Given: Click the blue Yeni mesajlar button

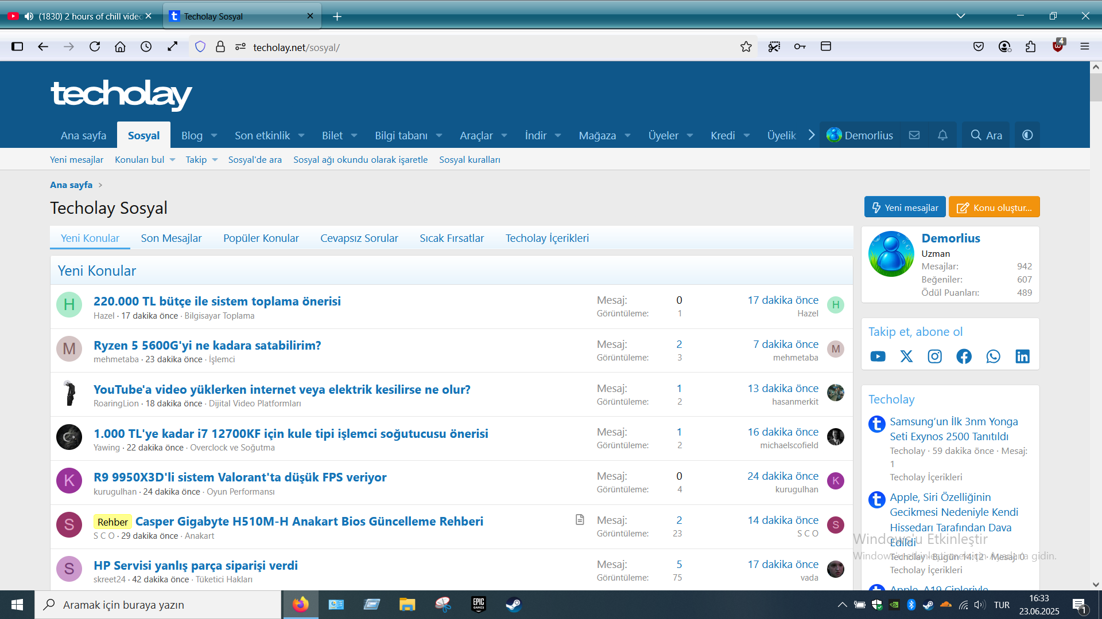Looking at the screenshot, I should [905, 207].
